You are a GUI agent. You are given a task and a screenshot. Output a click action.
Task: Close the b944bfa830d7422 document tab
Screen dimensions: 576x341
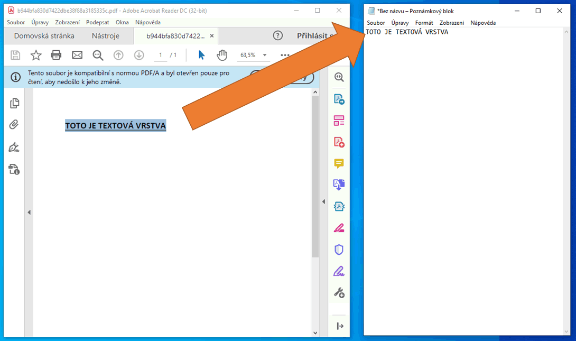coord(212,36)
